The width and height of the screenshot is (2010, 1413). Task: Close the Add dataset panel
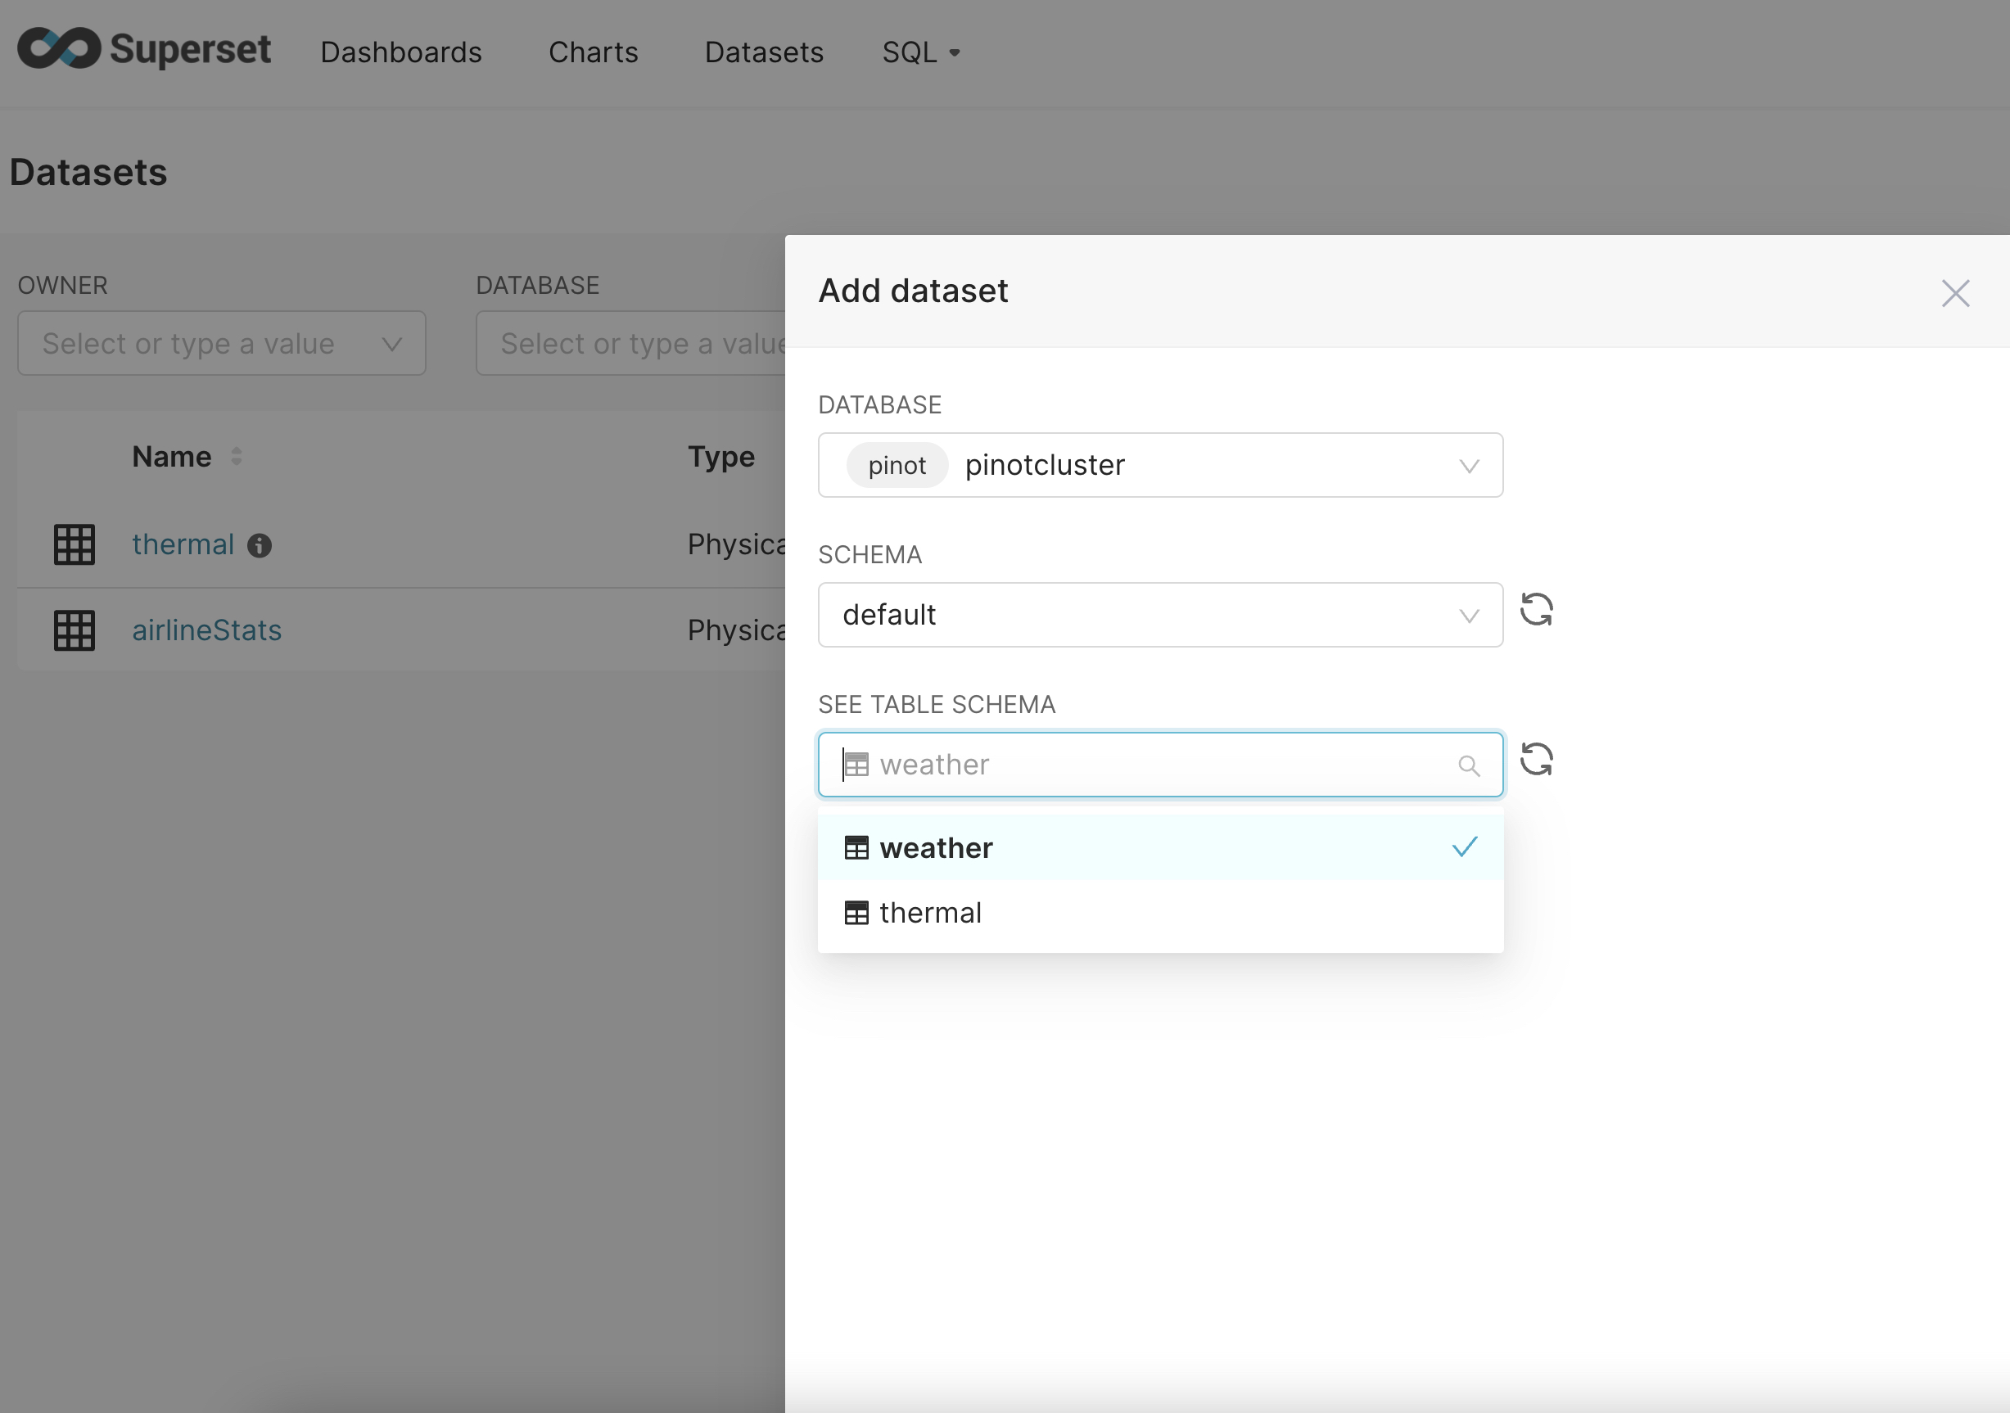point(1955,293)
